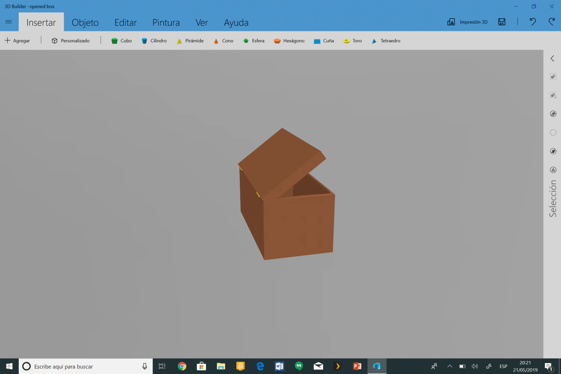
Task: Insert a Tetraedro shape
Action: (386, 41)
